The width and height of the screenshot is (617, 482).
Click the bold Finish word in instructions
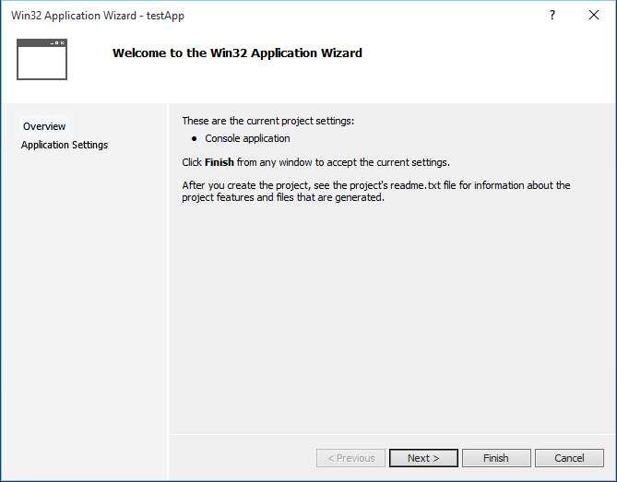[x=220, y=162]
